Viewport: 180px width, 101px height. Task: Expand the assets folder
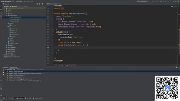[6, 14]
